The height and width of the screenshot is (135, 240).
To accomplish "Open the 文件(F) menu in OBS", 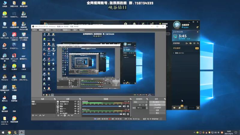I will click(x=34, y=30).
